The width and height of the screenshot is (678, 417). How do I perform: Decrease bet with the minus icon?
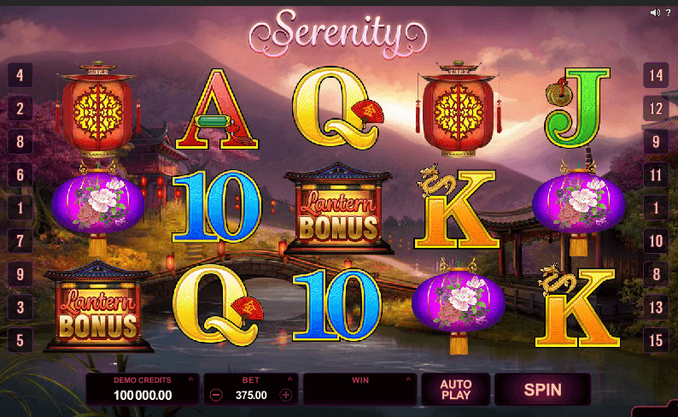coord(216,395)
